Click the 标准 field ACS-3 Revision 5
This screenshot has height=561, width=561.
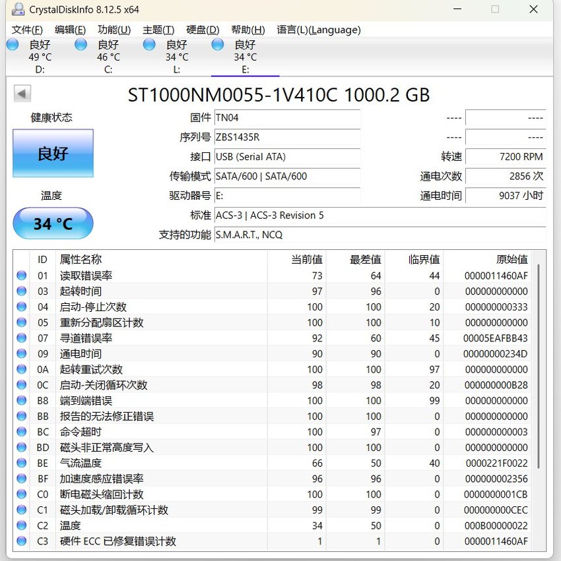click(380, 215)
